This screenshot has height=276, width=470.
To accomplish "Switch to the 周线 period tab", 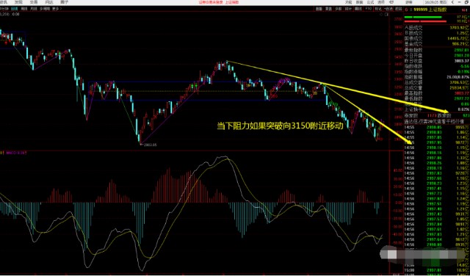I will coord(24,9).
